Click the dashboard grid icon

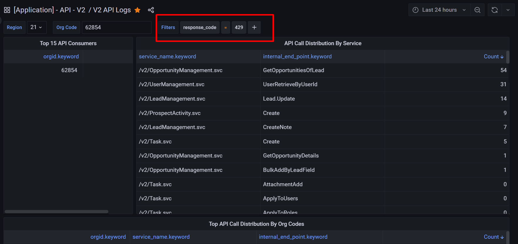coord(7,10)
